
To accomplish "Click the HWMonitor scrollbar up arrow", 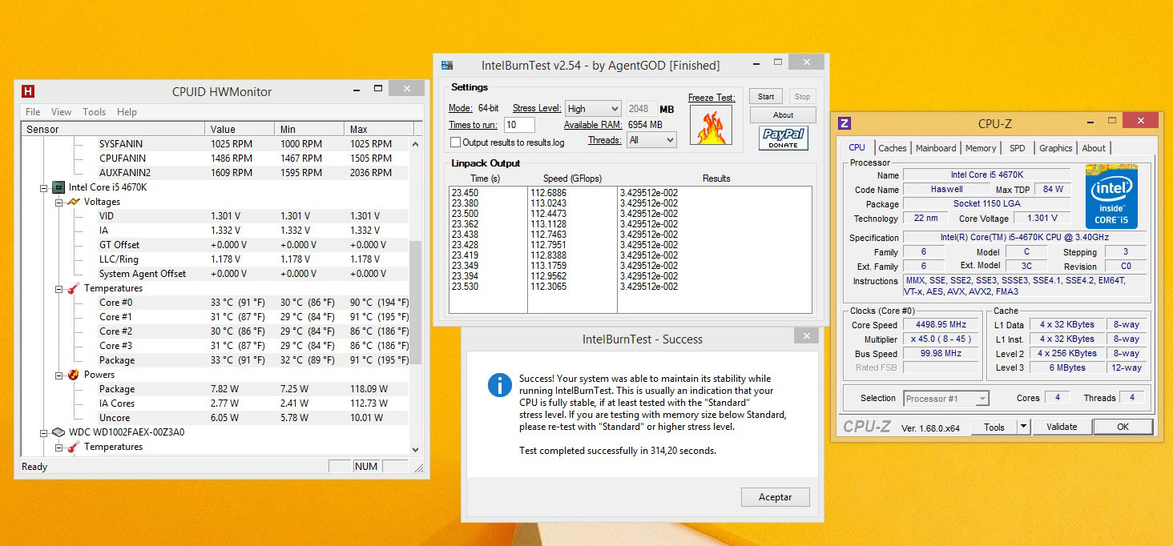I will tap(415, 144).
